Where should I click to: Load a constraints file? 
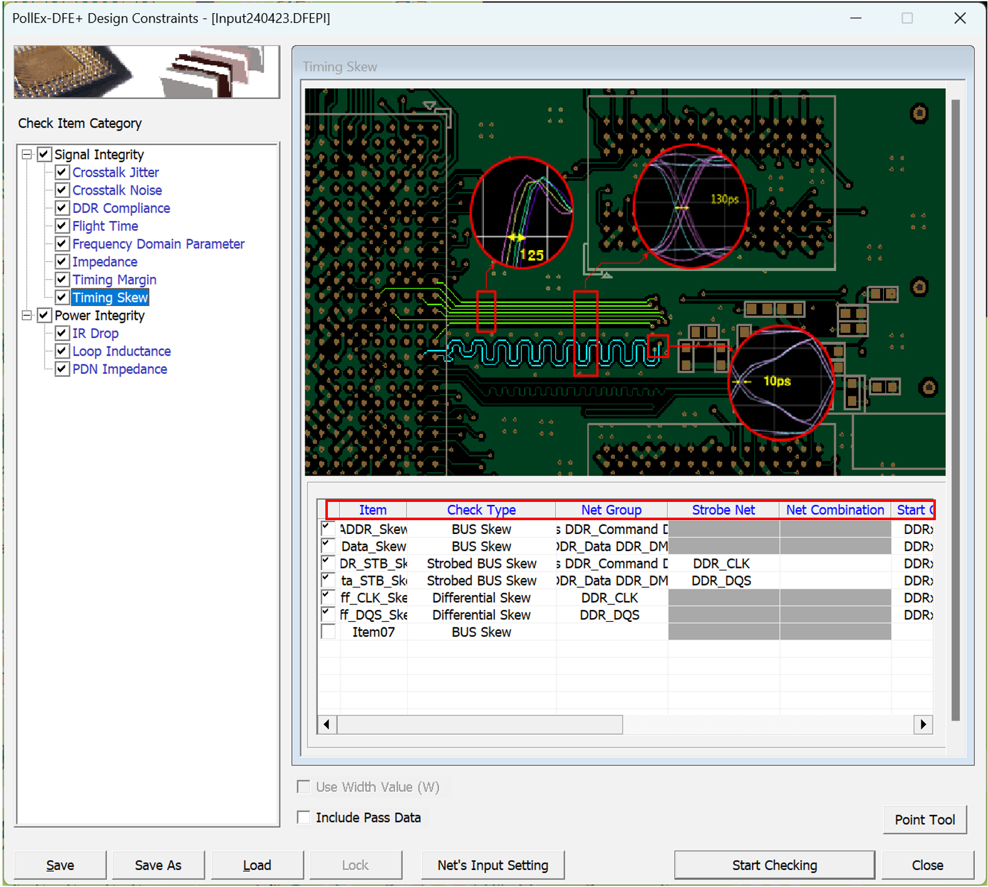pos(257,865)
